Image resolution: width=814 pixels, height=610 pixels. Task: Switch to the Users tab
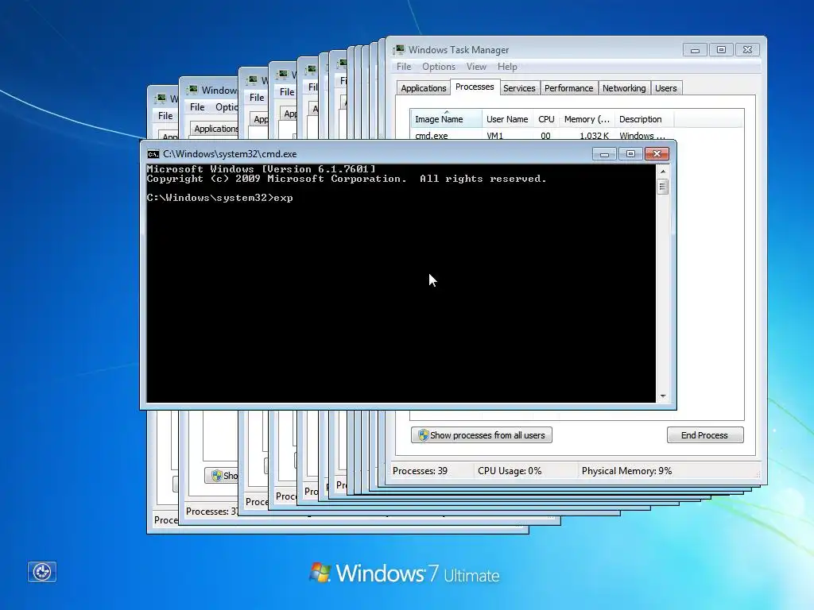pos(665,88)
